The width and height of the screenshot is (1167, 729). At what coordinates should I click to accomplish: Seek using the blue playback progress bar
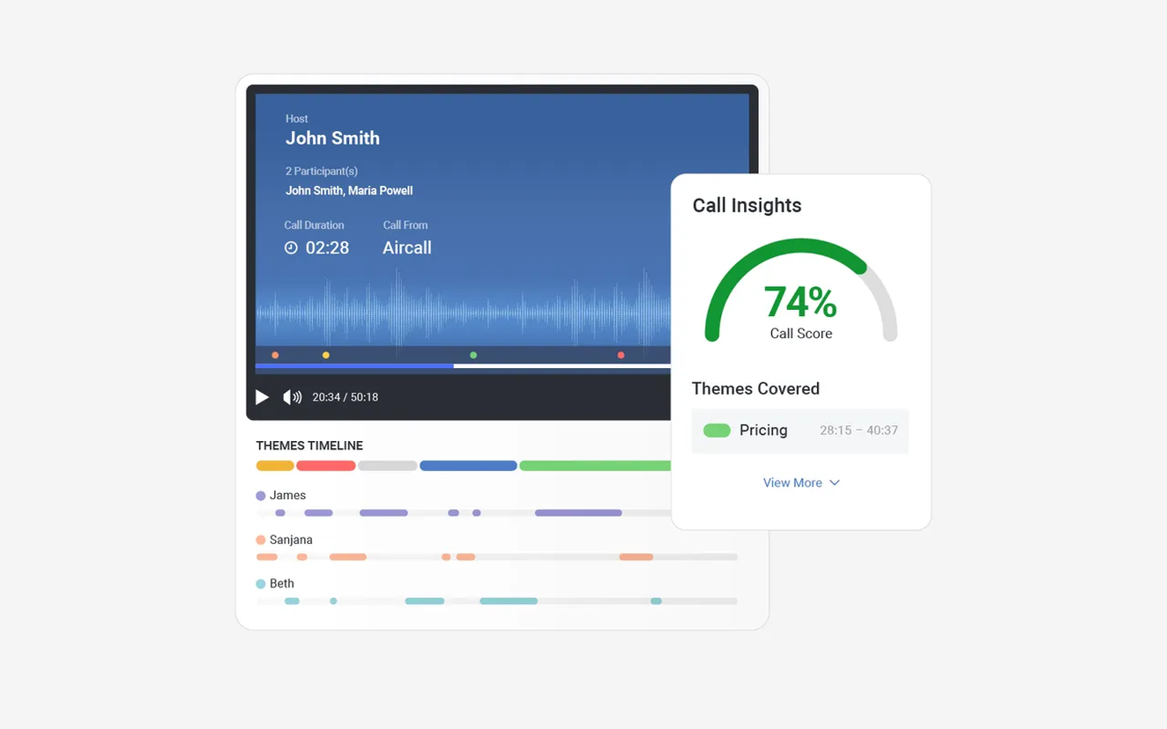(354, 365)
